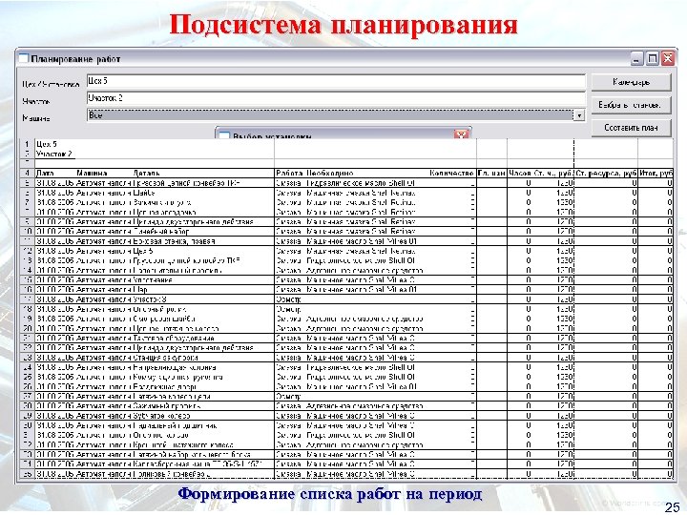
Task: Click the Работа column header
Action: pos(289,174)
